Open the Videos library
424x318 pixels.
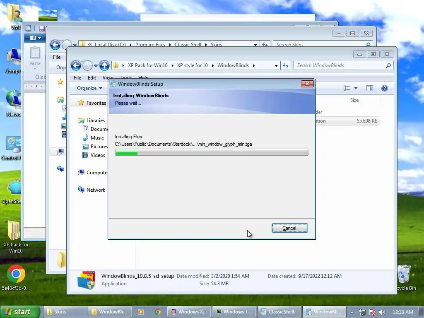(94, 155)
